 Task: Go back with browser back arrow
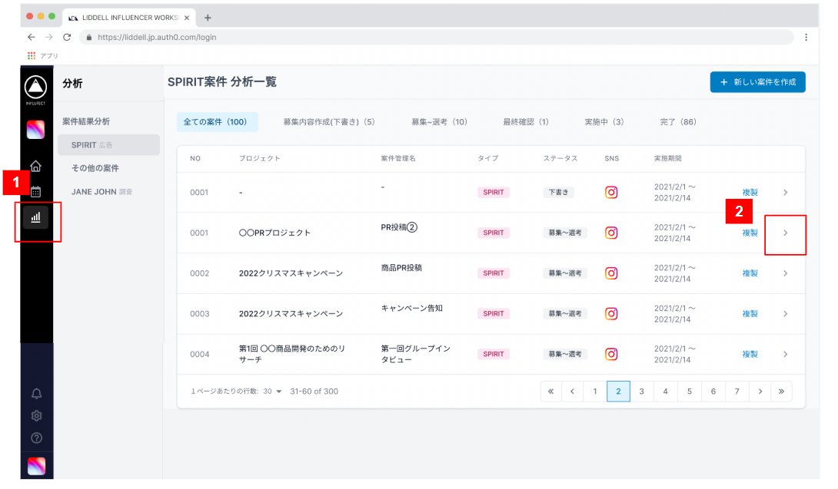tap(31, 38)
